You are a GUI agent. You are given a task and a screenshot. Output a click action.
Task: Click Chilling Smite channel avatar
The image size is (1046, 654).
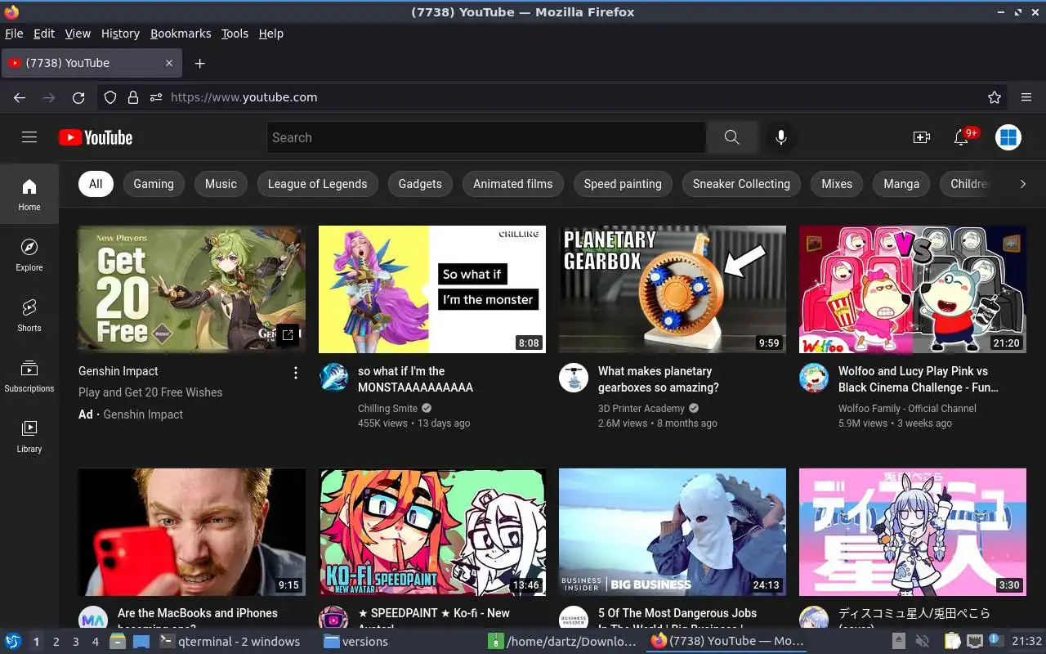pyautogui.click(x=333, y=378)
